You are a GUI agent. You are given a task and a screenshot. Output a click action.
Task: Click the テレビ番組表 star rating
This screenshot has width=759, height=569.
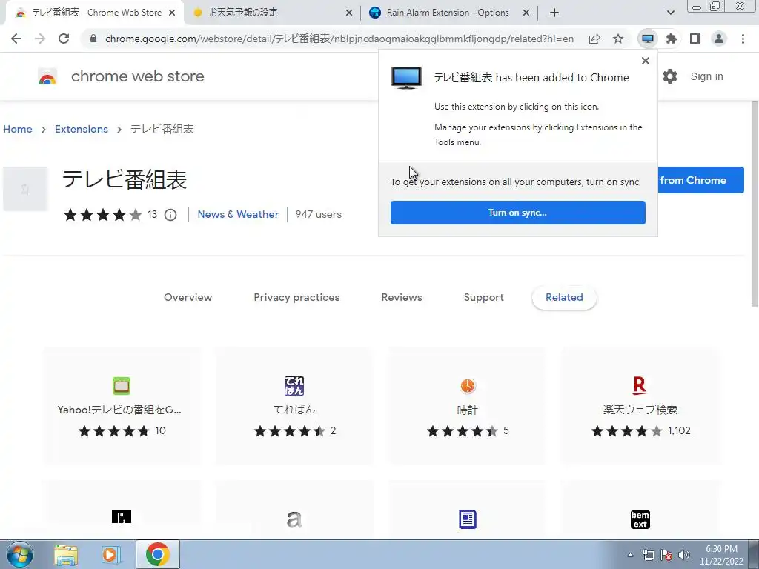click(x=102, y=214)
